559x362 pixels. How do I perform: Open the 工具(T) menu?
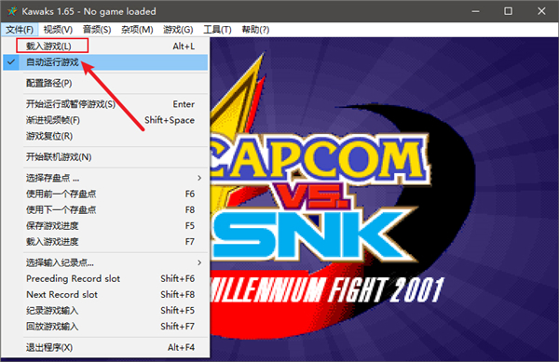217,30
